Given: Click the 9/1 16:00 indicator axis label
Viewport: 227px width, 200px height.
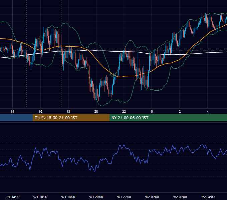Looking at the screenshot, I should coord(40,197).
